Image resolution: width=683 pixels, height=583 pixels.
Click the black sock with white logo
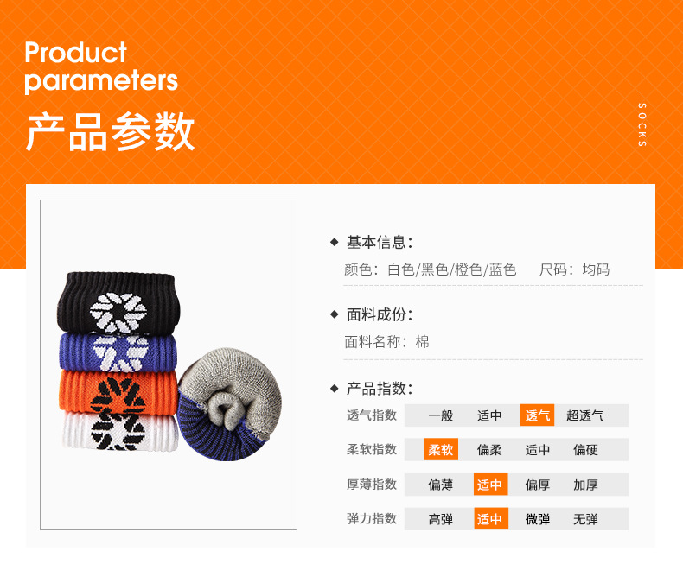tap(118, 303)
